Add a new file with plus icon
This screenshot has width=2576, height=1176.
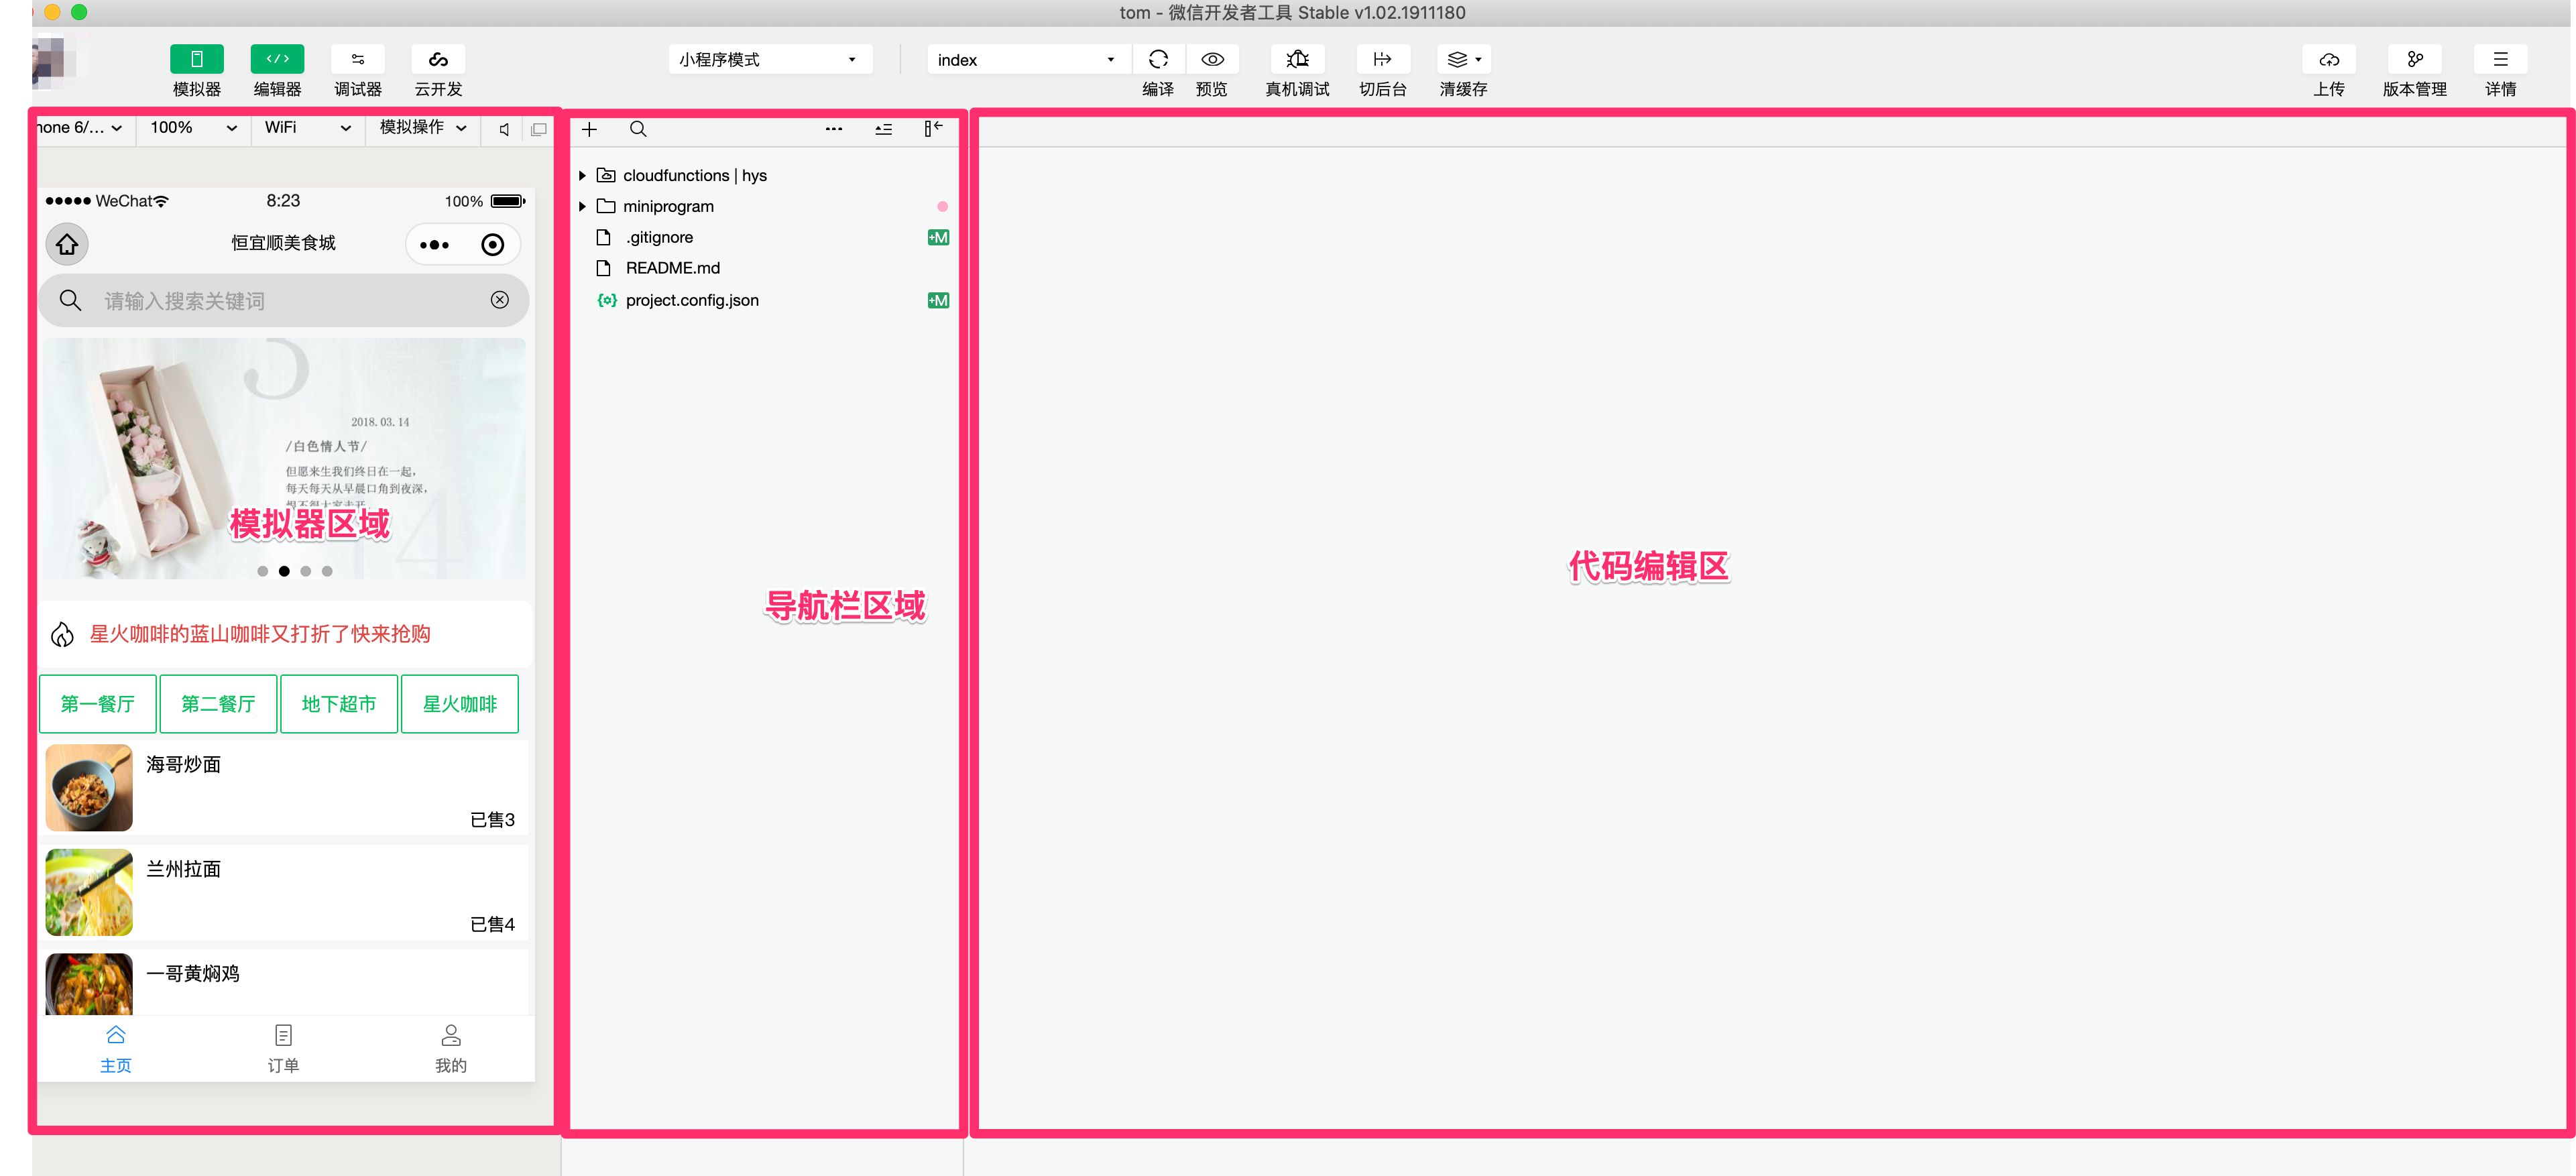(590, 129)
